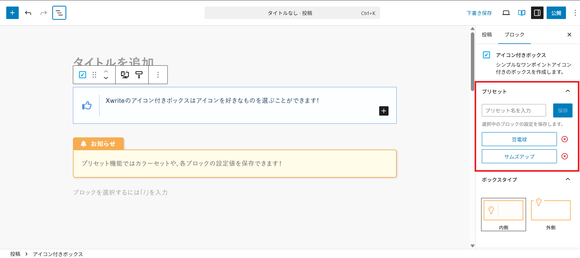Click the drag handle in block toolbar

(94, 75)
